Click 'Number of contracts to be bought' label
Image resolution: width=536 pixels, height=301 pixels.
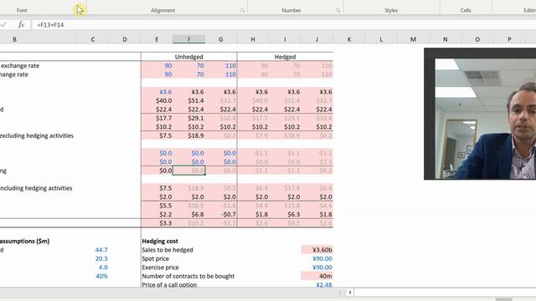(x=188, y=276)
